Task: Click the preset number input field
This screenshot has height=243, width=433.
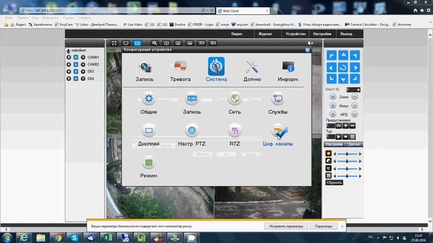Action: 330,126
